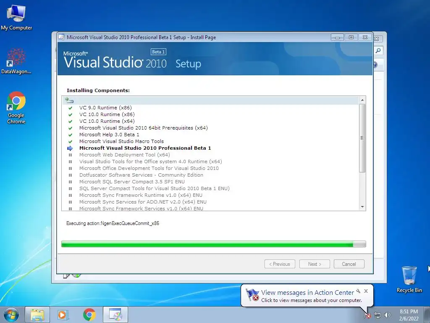Click checkmark beside 64bit Prerequisites (x64)
Screen dimensions: 430x323
tap(70, 128)
